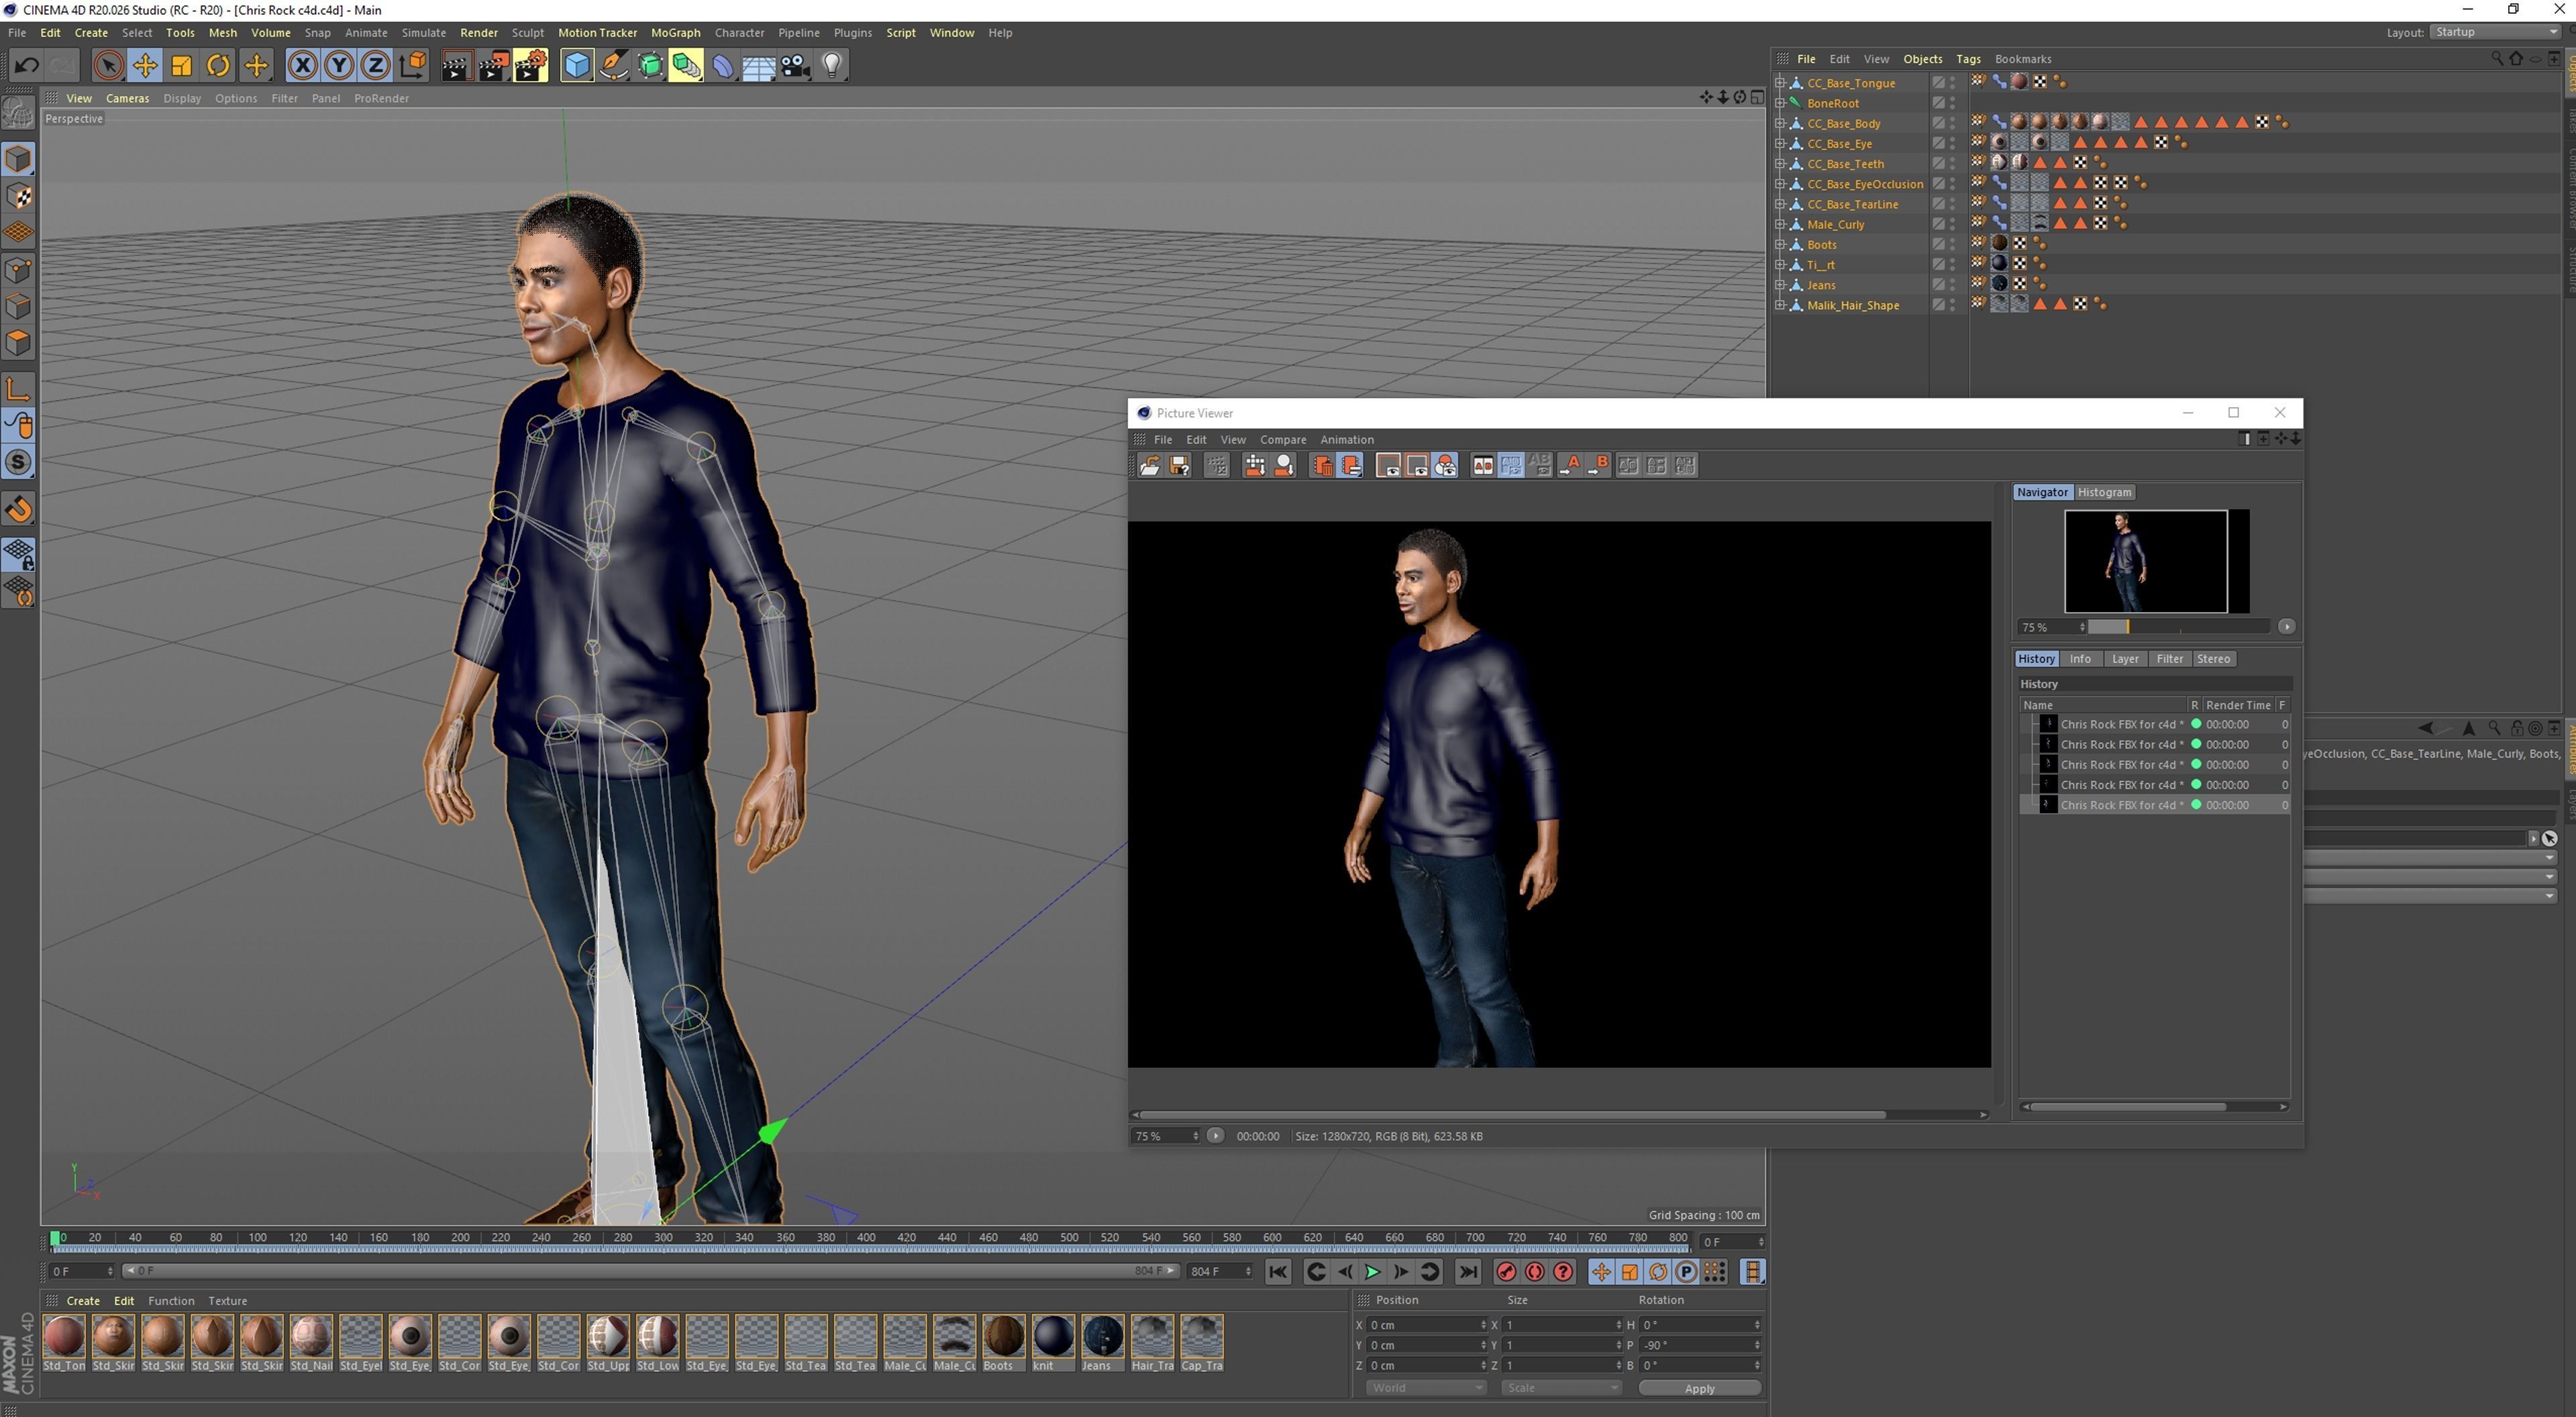Add a Cube primitive object
Viewport: 2576px width, 1417px height.
[577, 66]
